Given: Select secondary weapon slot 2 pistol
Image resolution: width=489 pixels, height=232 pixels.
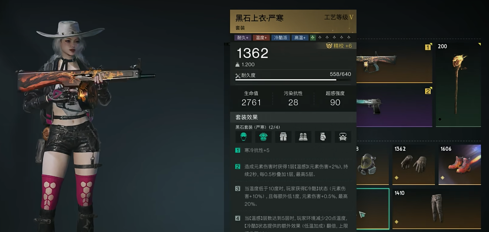Looking at the screenshot, I should (394, 106).
